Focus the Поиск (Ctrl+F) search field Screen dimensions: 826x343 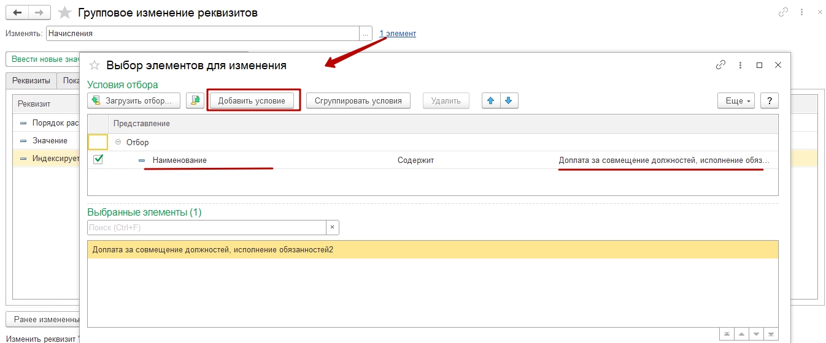[206, 227]
